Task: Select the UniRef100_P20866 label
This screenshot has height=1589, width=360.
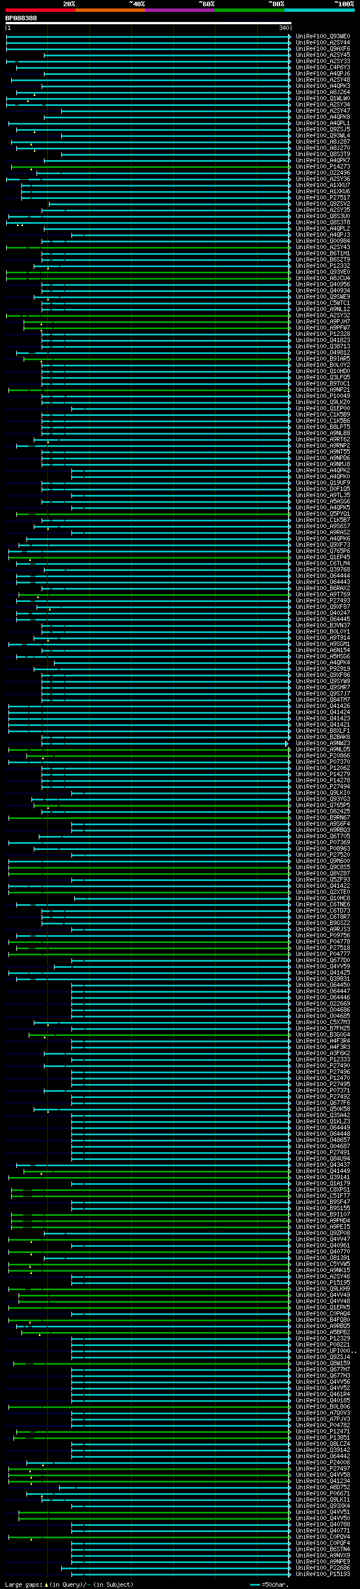Action: (x=323, y=756)
